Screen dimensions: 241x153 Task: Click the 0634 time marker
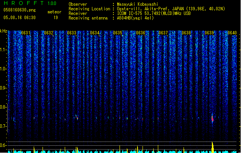click(x=95, y=33)
